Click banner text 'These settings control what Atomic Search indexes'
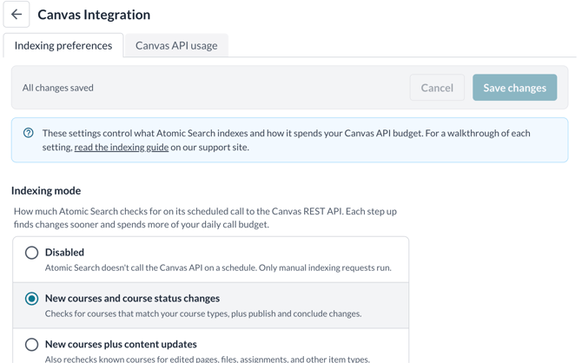The width and height of the screenshot is (582, 363). tap(145, 133)
